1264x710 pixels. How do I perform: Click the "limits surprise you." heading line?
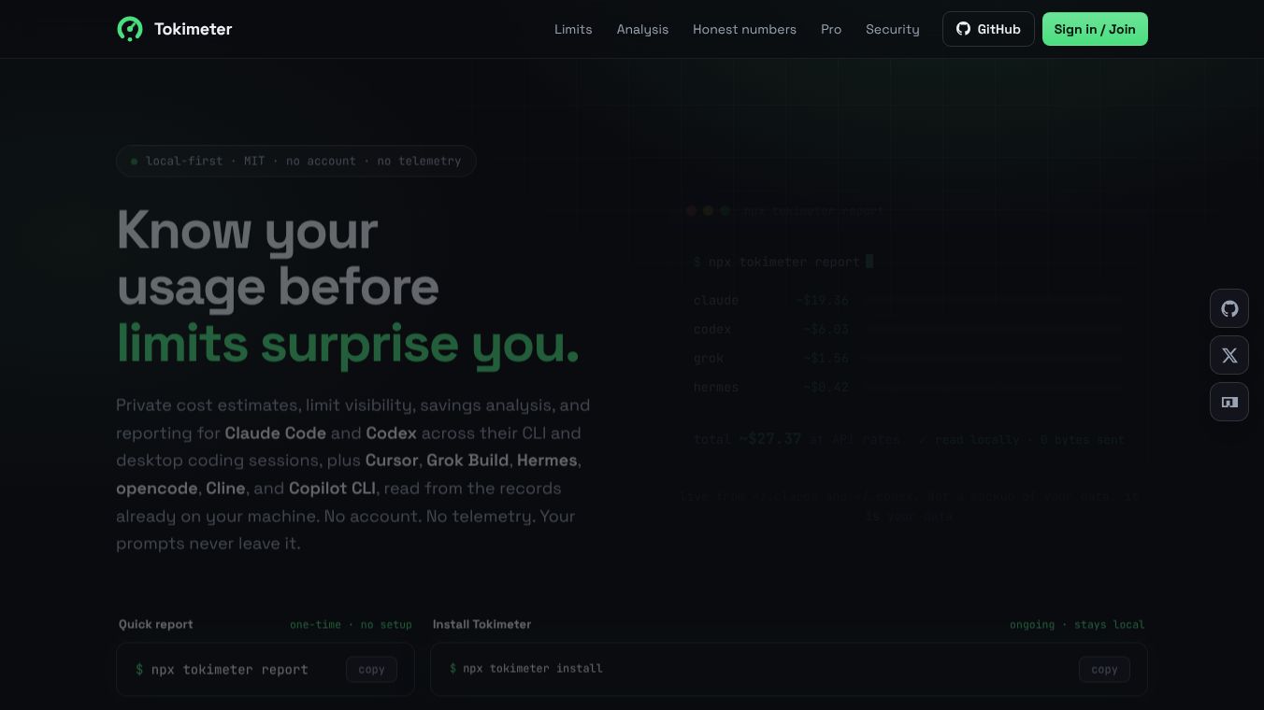point(348,343)
